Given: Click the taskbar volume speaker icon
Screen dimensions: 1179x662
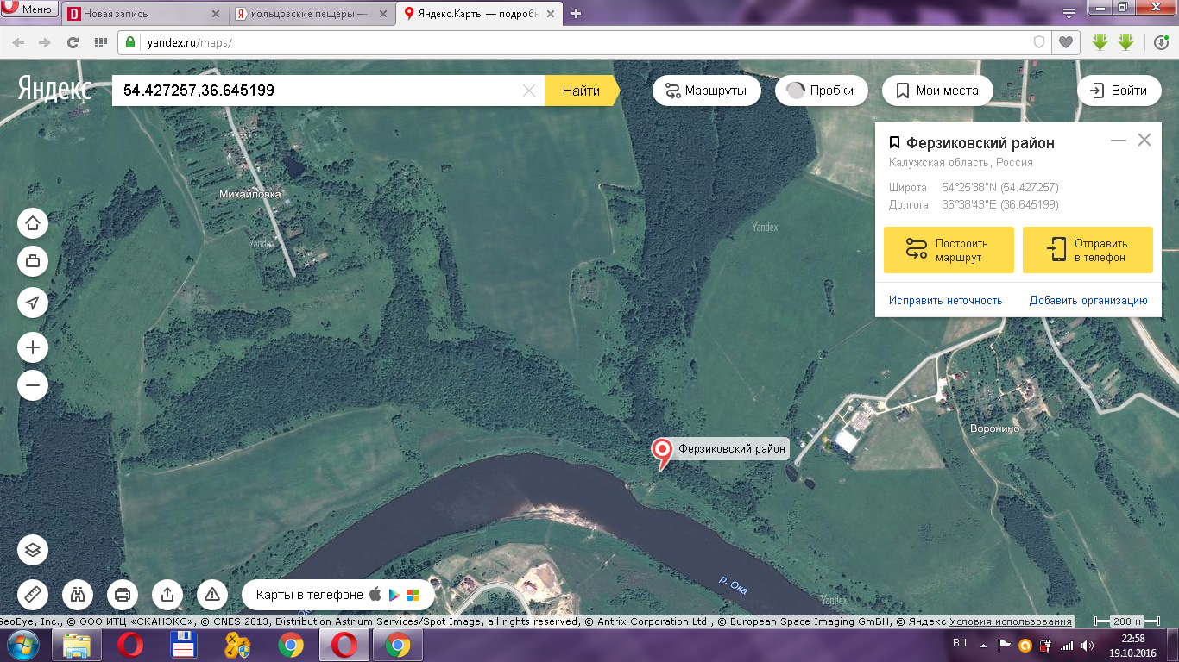Looking at the screenshot, I should click(x=1086, y=645).
